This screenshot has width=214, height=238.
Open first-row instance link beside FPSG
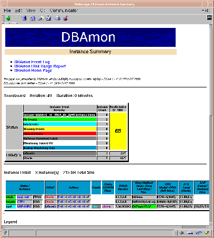pos(23,197)
